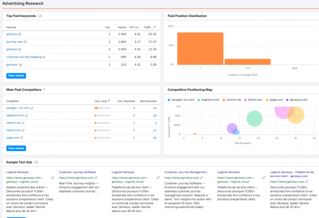Click segment.com competition level bar
The image size is (319, 218).
point(102,115)
